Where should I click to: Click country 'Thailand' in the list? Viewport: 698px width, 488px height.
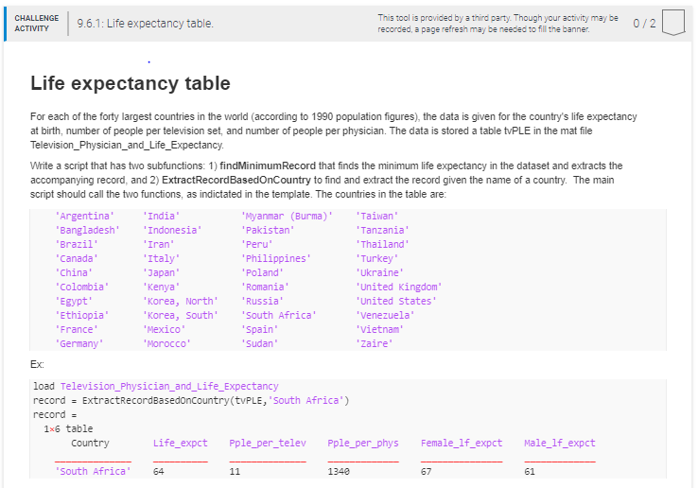382,244
